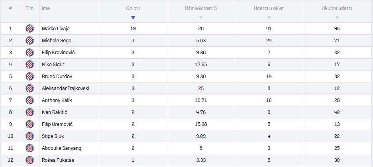Click club logo beside Niko Sigur
The image size is (373, 167).
[x=30, y=65]
